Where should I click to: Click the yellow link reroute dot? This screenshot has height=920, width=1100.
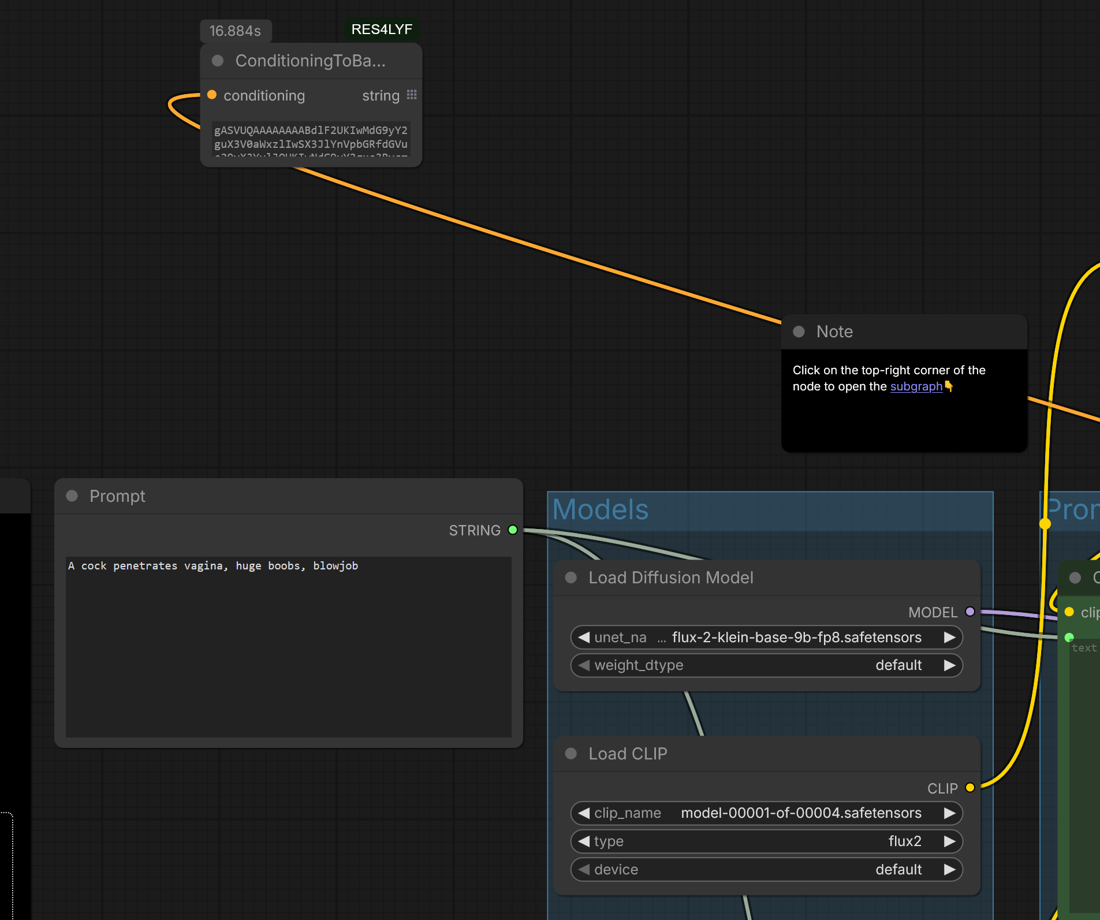[x=1045, y=524]
